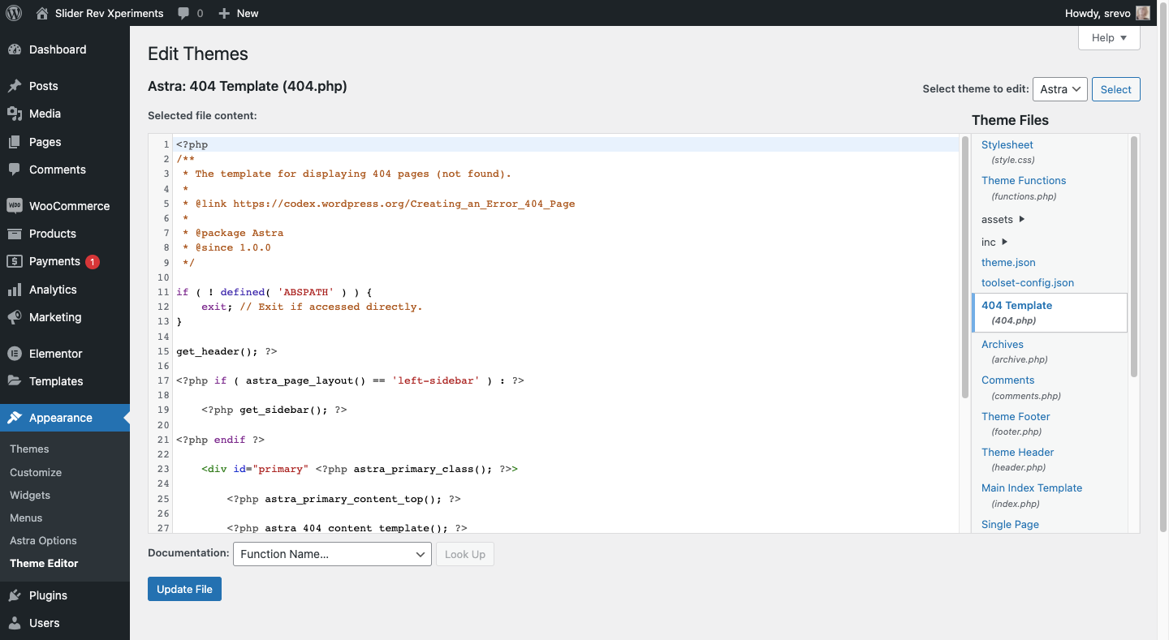
Task: Click the plus icon next to New
Action: coord(225,14)
